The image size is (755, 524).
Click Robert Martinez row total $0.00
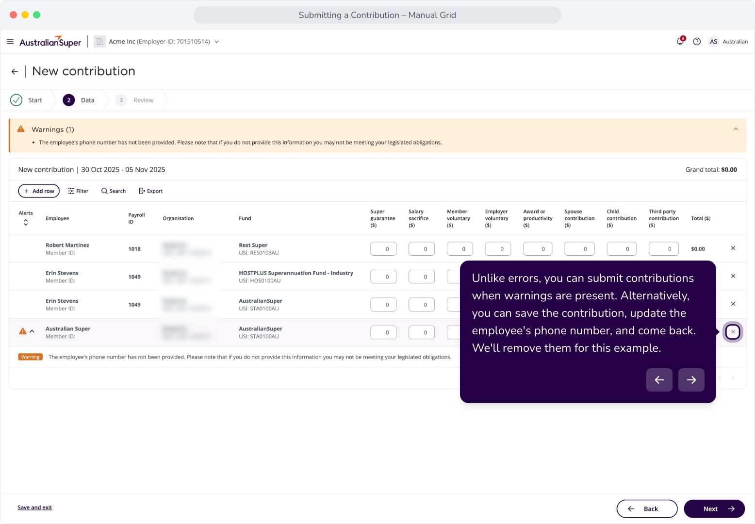point(698,249)
